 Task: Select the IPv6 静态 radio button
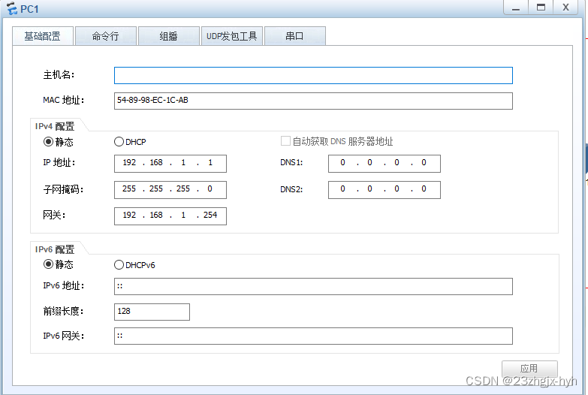pyautogui.click(x=48, y=264)
